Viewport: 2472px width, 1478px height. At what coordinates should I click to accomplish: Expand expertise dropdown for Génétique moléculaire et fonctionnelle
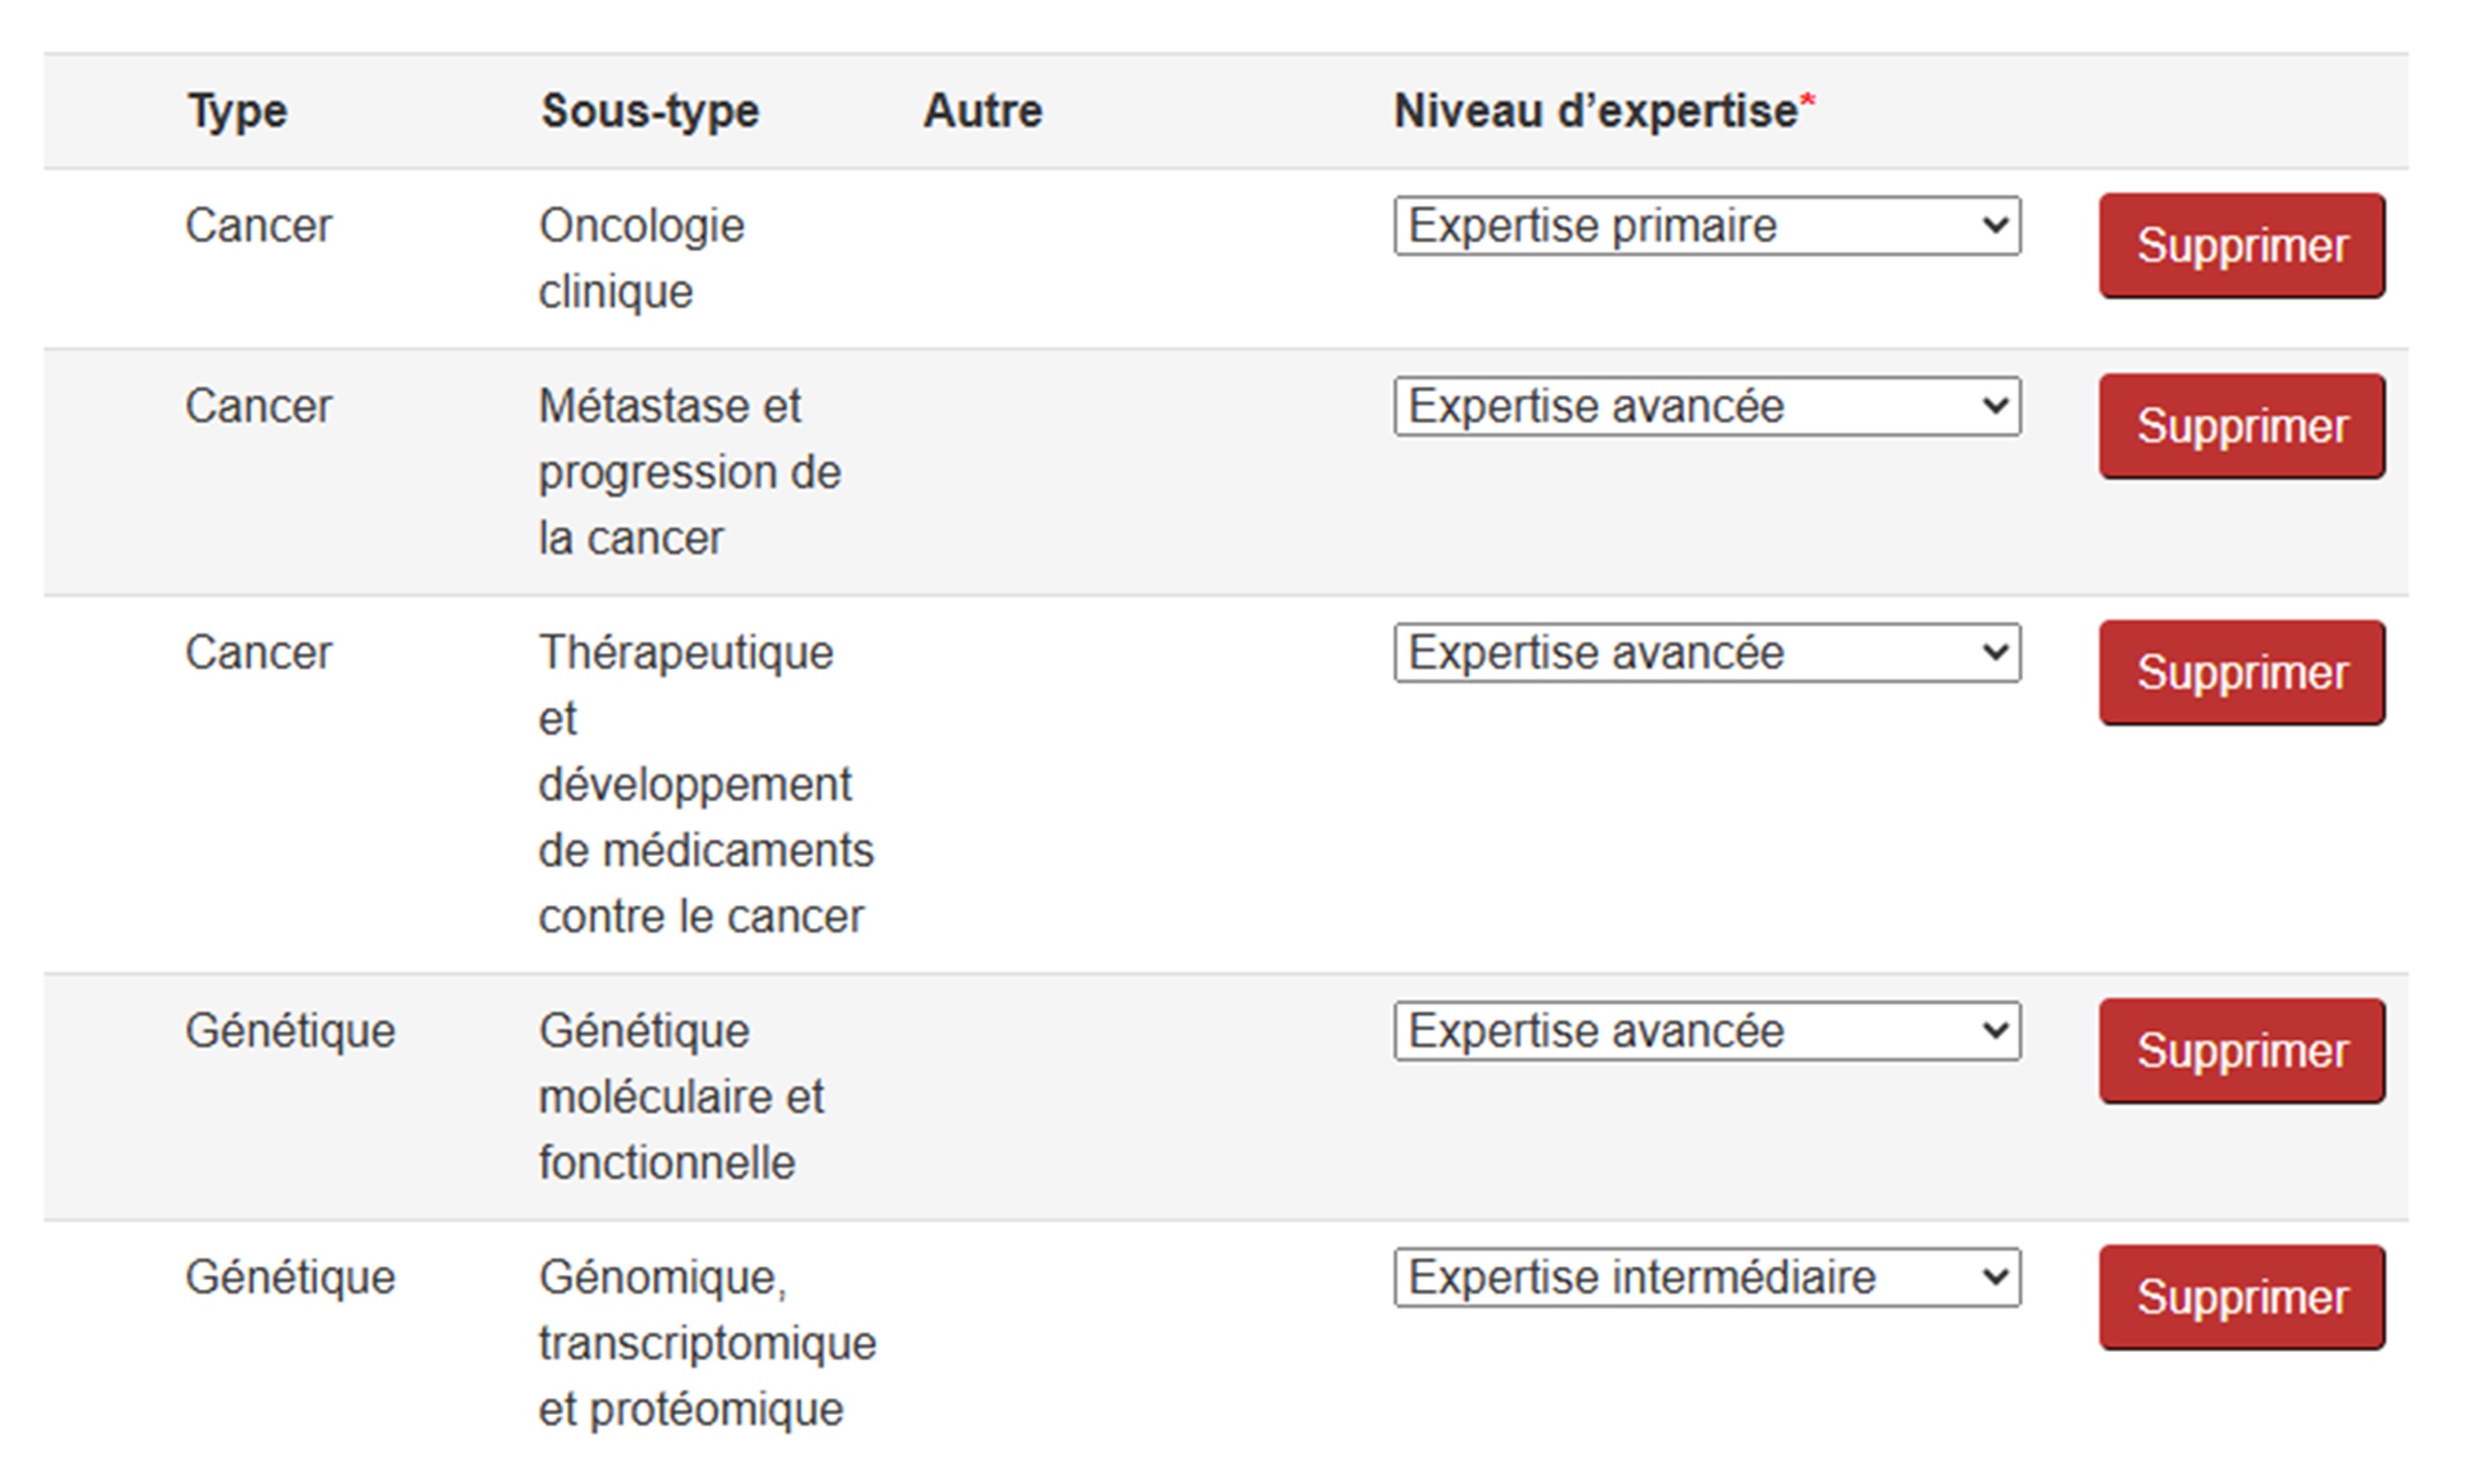coord(1706,1031)
